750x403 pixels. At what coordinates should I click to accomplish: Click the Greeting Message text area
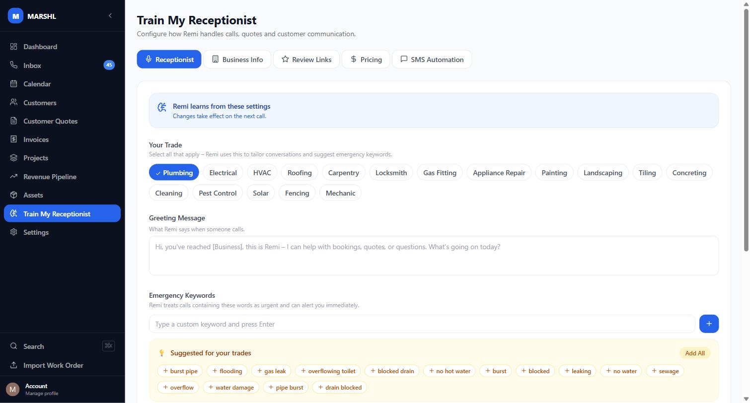(434, 255)
